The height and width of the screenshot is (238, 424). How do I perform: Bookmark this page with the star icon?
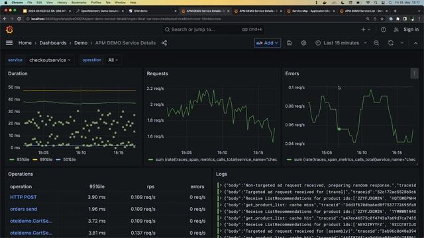click(x=382, y=19)
